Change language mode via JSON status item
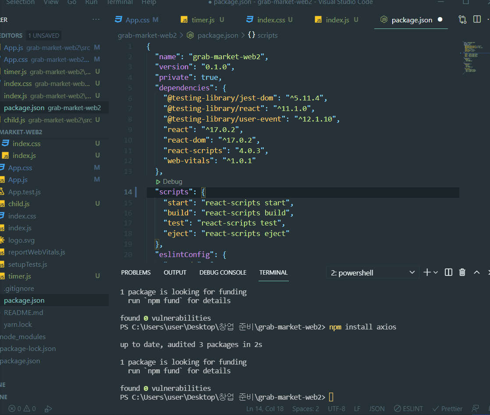The width and height of the screenshot is (490, 415). (376, 408)
